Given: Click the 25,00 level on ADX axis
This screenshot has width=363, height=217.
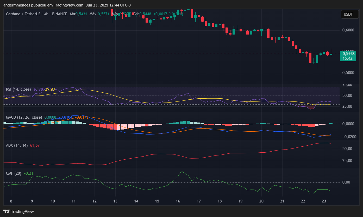Looking at the screenshot, I should click(347, 161).
